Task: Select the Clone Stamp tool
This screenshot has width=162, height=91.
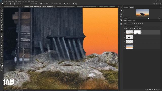Action: (x=2, y=34)
